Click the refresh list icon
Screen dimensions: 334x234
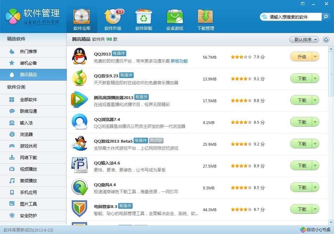tap(326, 39)
